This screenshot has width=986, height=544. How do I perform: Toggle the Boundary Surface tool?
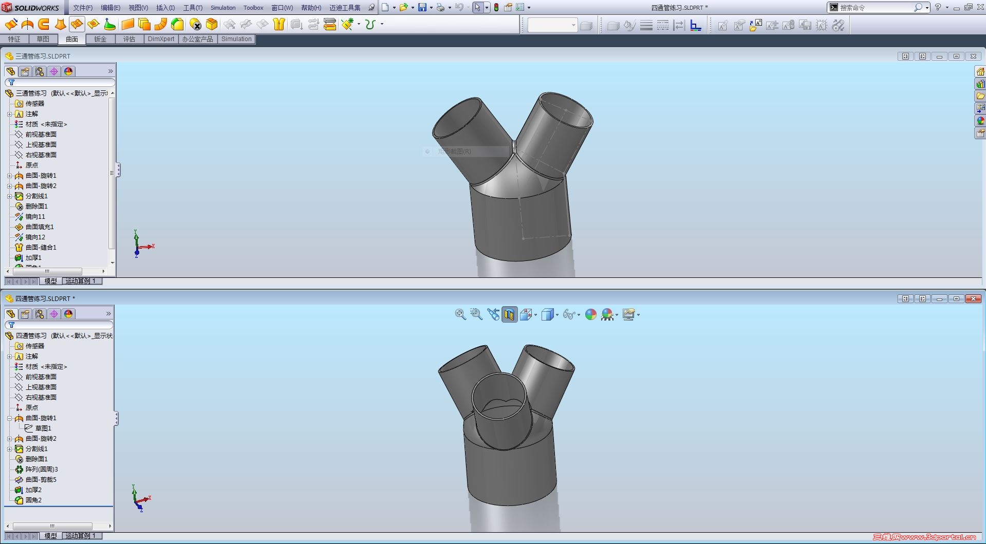click(x=77, y=24)
